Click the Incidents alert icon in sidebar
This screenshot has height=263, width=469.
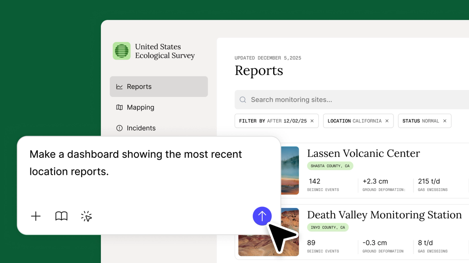[120, 128]
